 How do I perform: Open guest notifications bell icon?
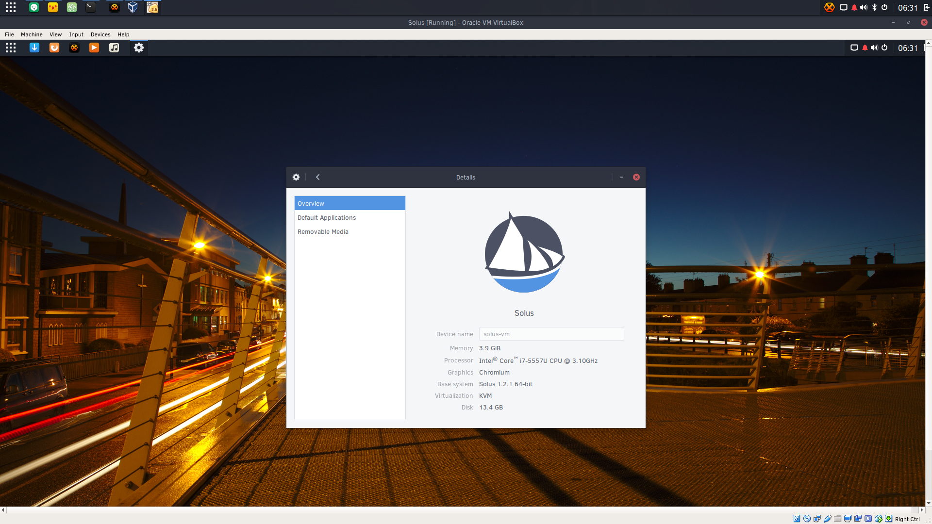click(865, 48)
